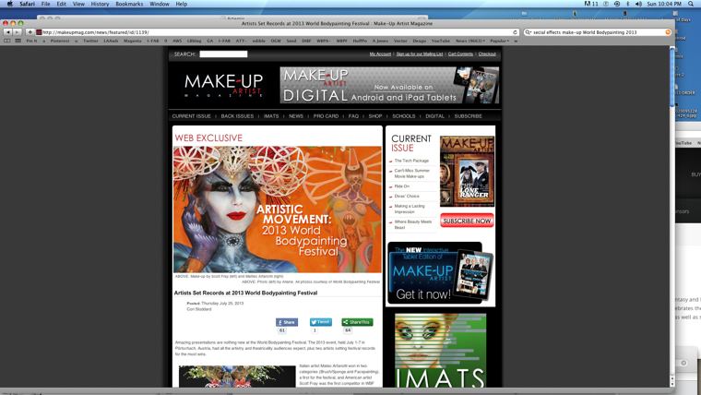Image resolution: width=701 pixels, height=395 pixels.
Task: Open the Edit menu
Action: tap(61, 4)
